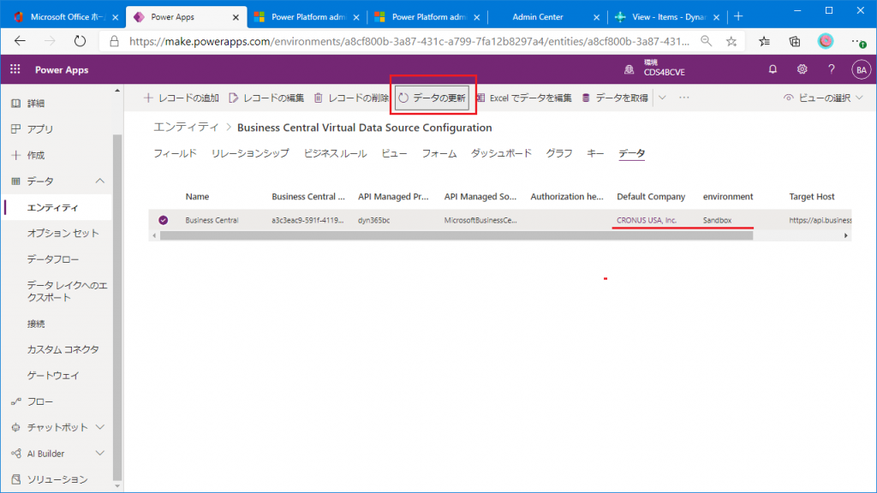The width and height of the screenshot is (877, 493).
Task: Click the browser address bar URL
Action: click(409, 41)
